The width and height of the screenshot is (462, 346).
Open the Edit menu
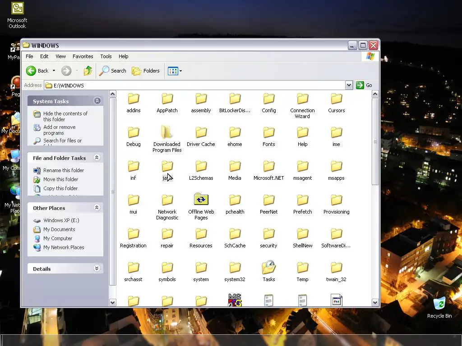pos(44,56)
